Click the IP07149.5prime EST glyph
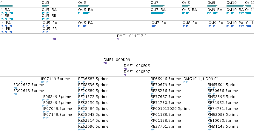The height and width of the screenshot is (131, 254). (45, 82)
